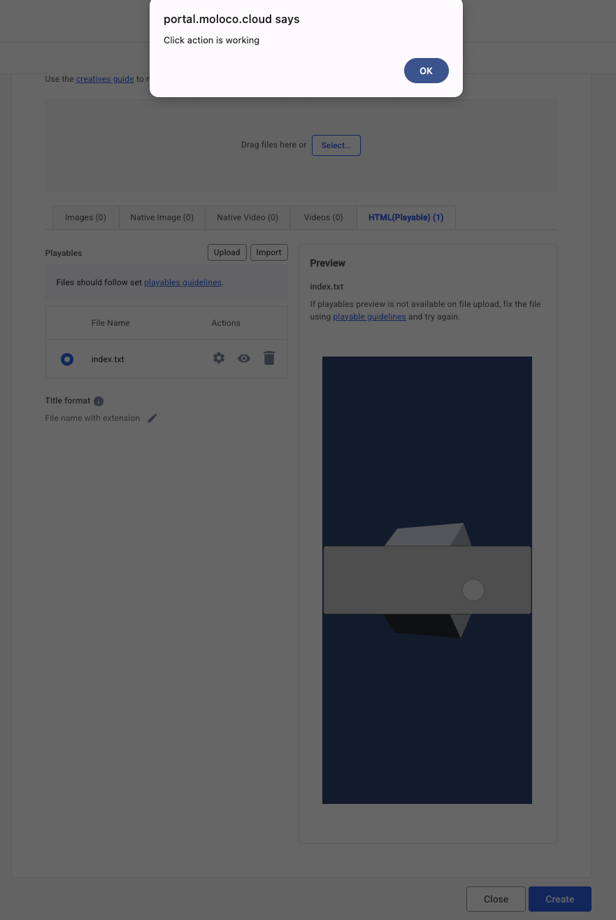Preview index.txt with the eye icon
The height and width of the screenshot is (920, 616).
pos(243,359)
